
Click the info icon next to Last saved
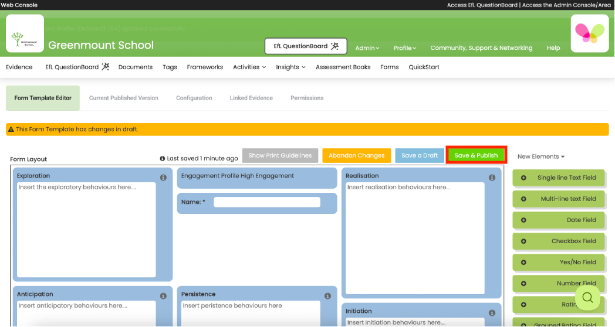pos(163,159)
